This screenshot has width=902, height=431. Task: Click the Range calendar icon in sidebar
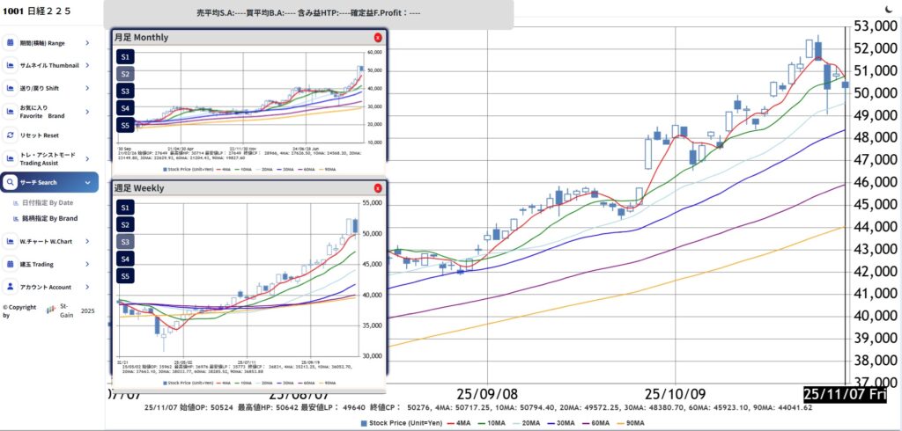(10, 42)
